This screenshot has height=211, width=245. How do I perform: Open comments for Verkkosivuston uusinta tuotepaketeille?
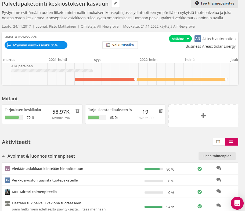coord(219,180)
